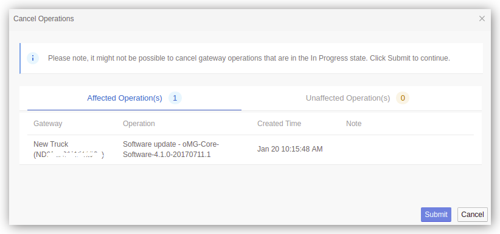Click the Cancel Operations dialog title

pyautogui.click(x=44, y=19)
